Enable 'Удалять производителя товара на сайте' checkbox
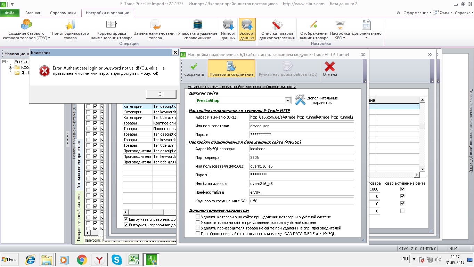The height and width of the screenshot is (267, 474). click(198, 228)
